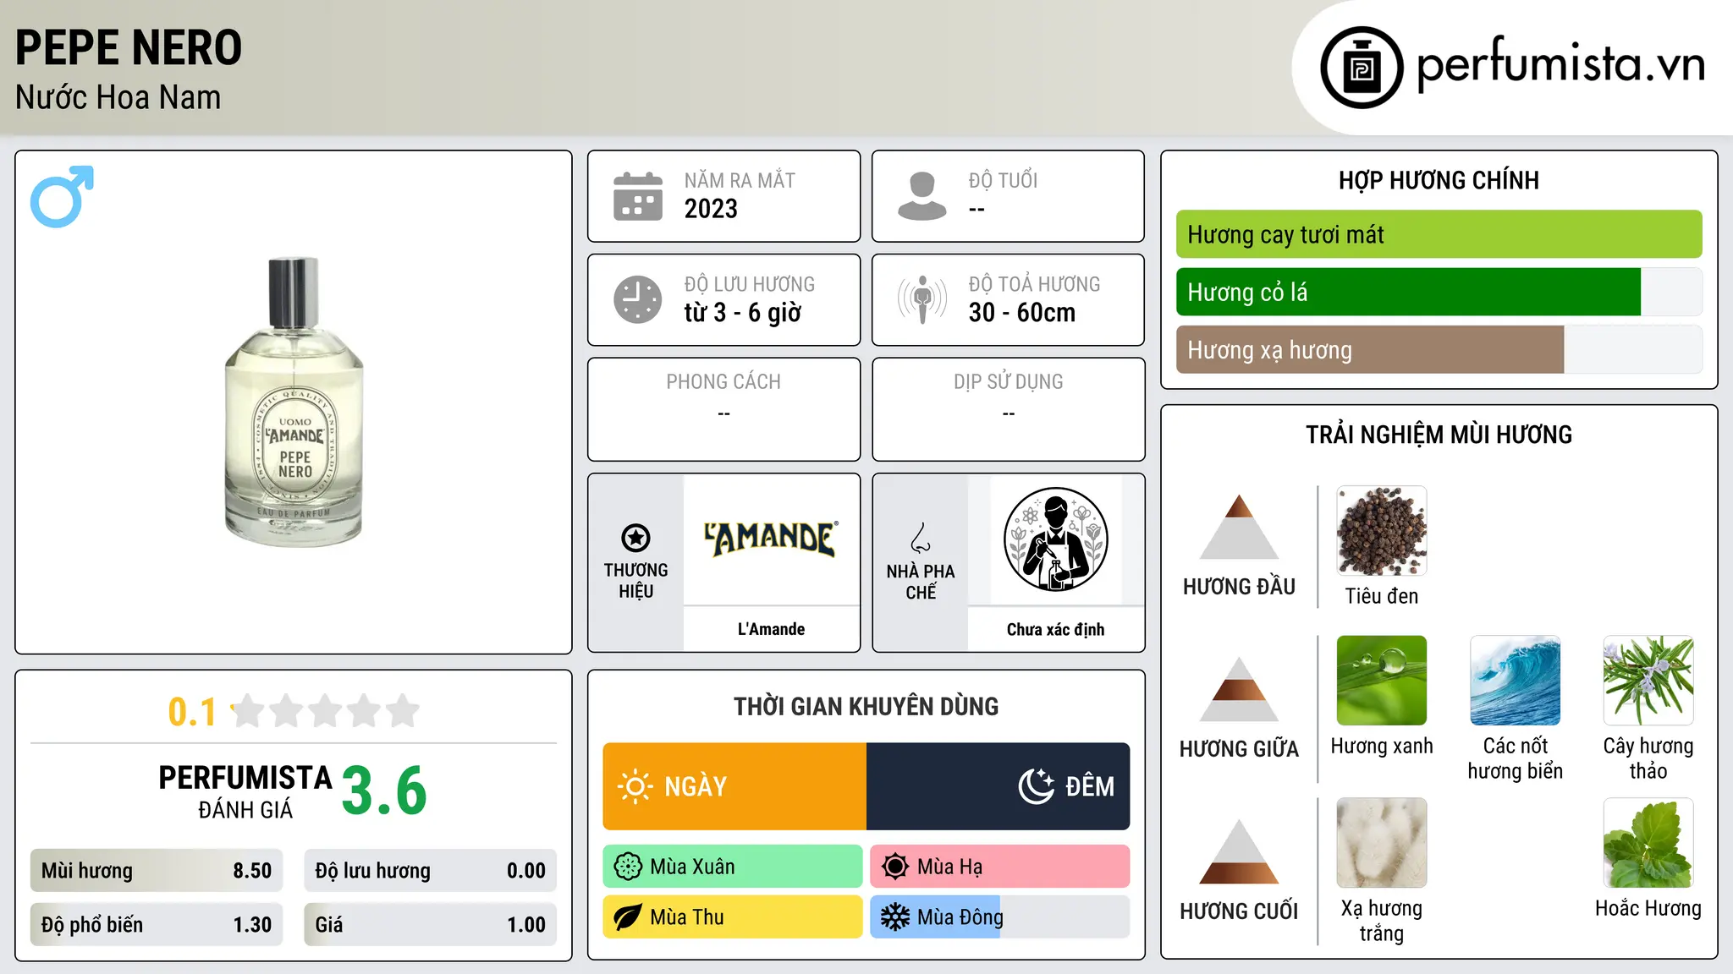This screenshot has width=1733, height=974.
Task: Click the Nước Hoa Nam subtitle
Action: click(x=118, y=97)
